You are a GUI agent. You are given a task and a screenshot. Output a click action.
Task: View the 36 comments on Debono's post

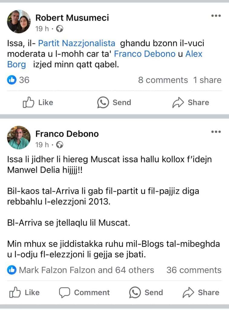194,270
